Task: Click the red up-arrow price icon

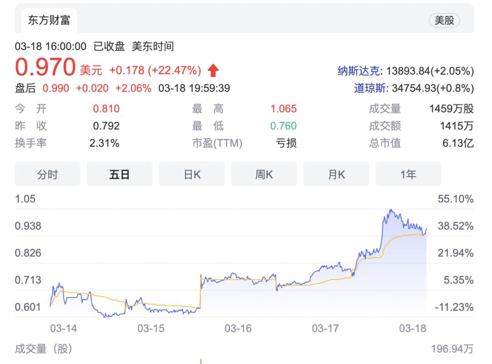Action: pyautogui.click(x=213, y=71)
